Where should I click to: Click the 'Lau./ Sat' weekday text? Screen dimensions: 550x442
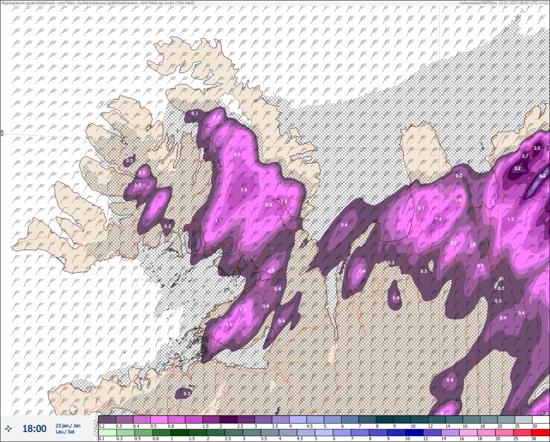pyautogui.click(x=65, y=432)
